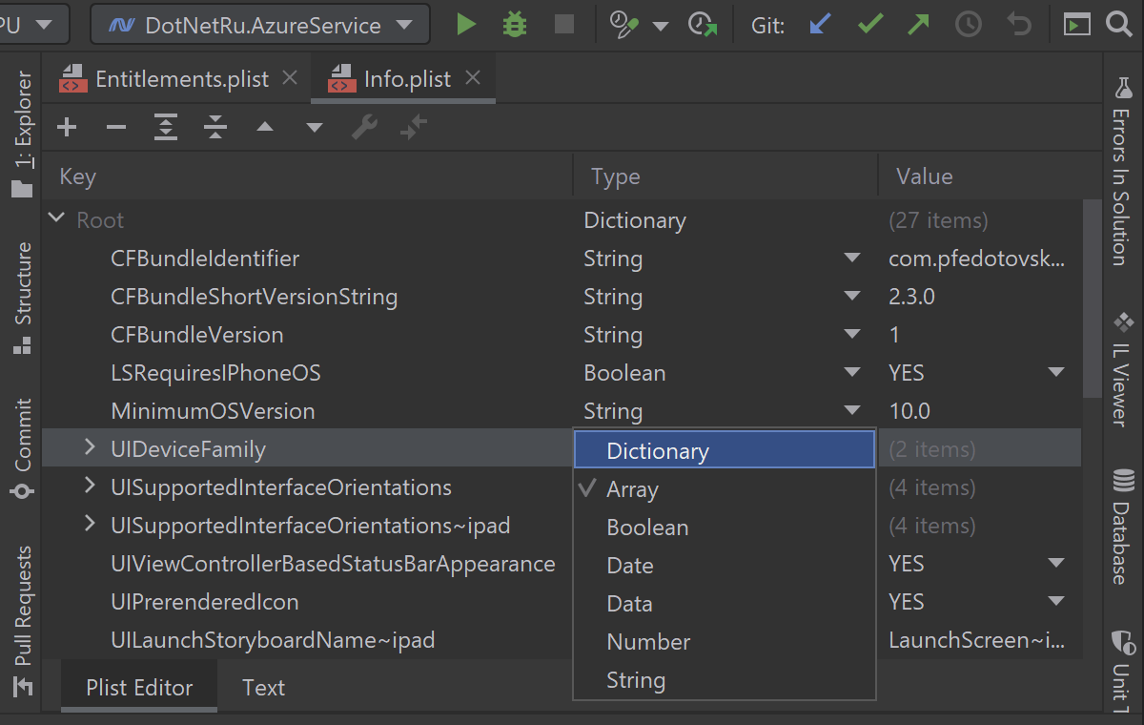1144x725 pixels.
Task: Update project with the blue Git arrow
Action: click(x=819, y=25)
